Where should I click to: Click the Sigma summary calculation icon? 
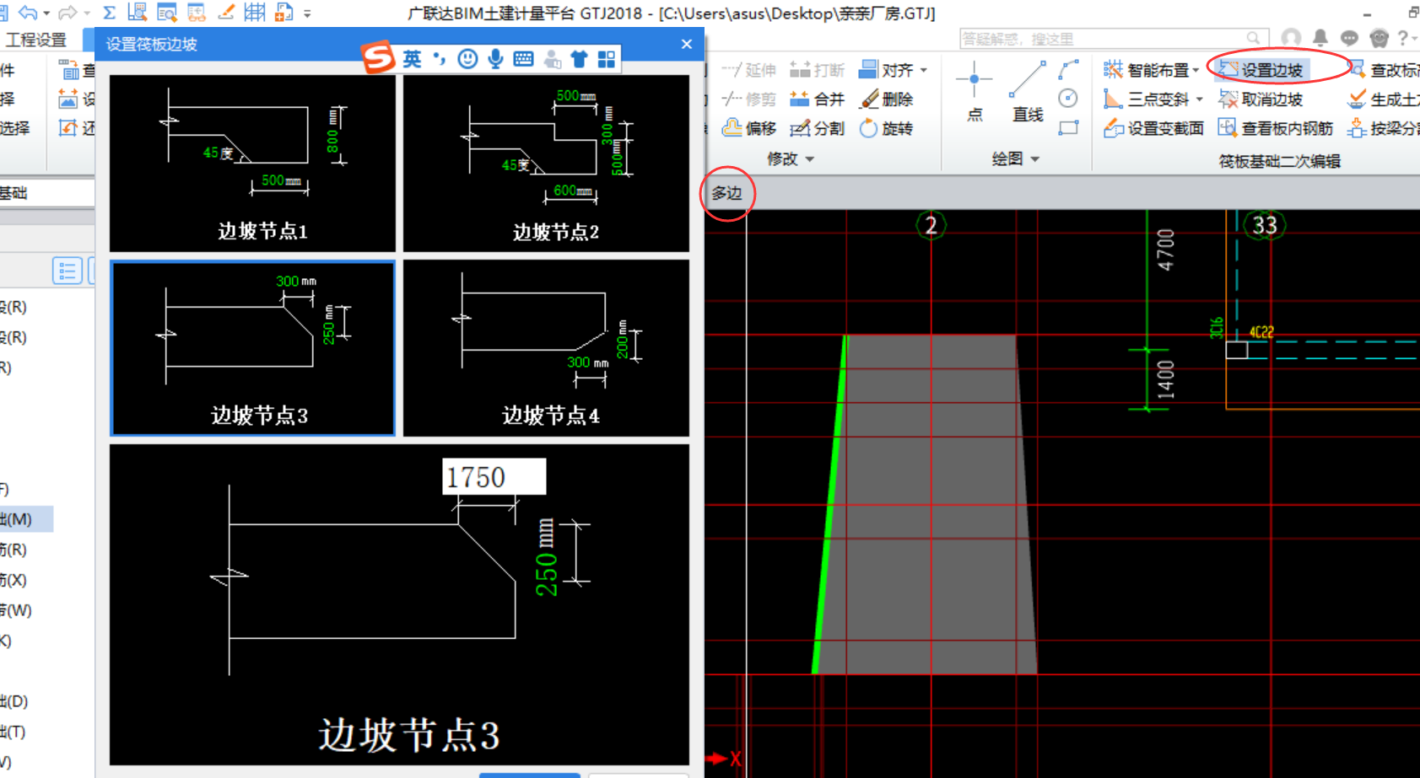click(109, 13)
